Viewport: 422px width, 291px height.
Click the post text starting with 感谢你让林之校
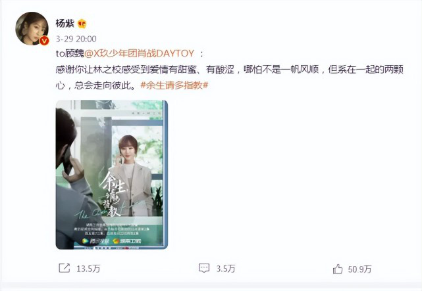tap(229, 78)
